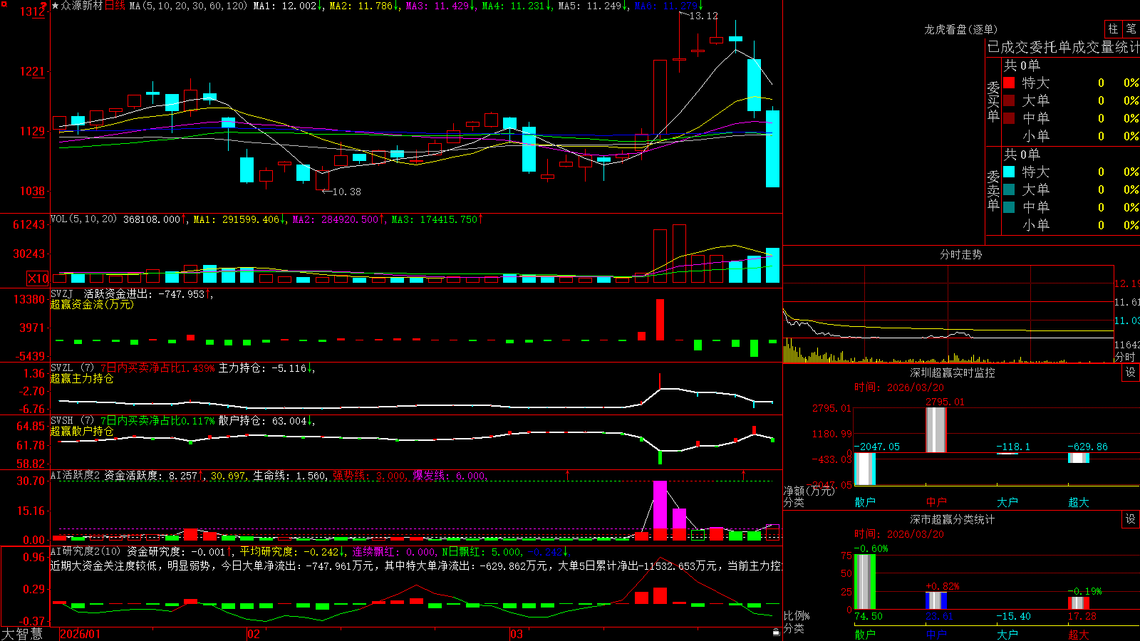Click the 时间: 2026/03/20 in 实时监控
The width and height of the screenshot is (1140, 641).
click(x=899, y=387)
